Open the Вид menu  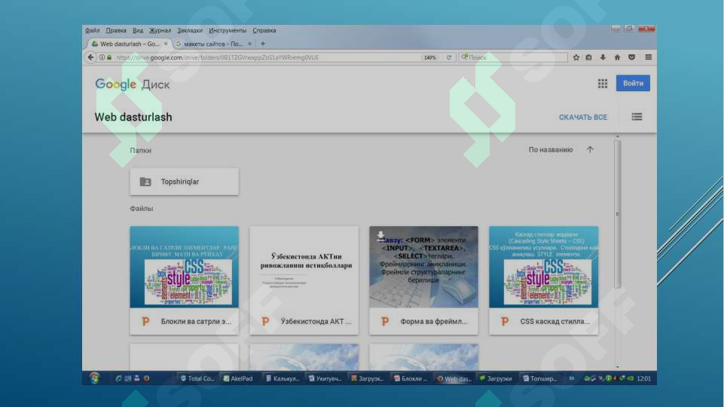point(138,30)
